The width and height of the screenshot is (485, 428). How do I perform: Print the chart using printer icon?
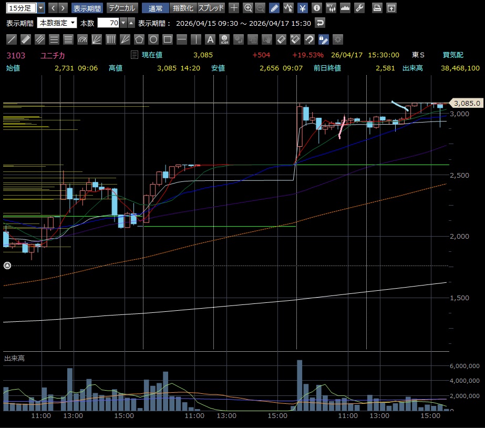point(377,8)
